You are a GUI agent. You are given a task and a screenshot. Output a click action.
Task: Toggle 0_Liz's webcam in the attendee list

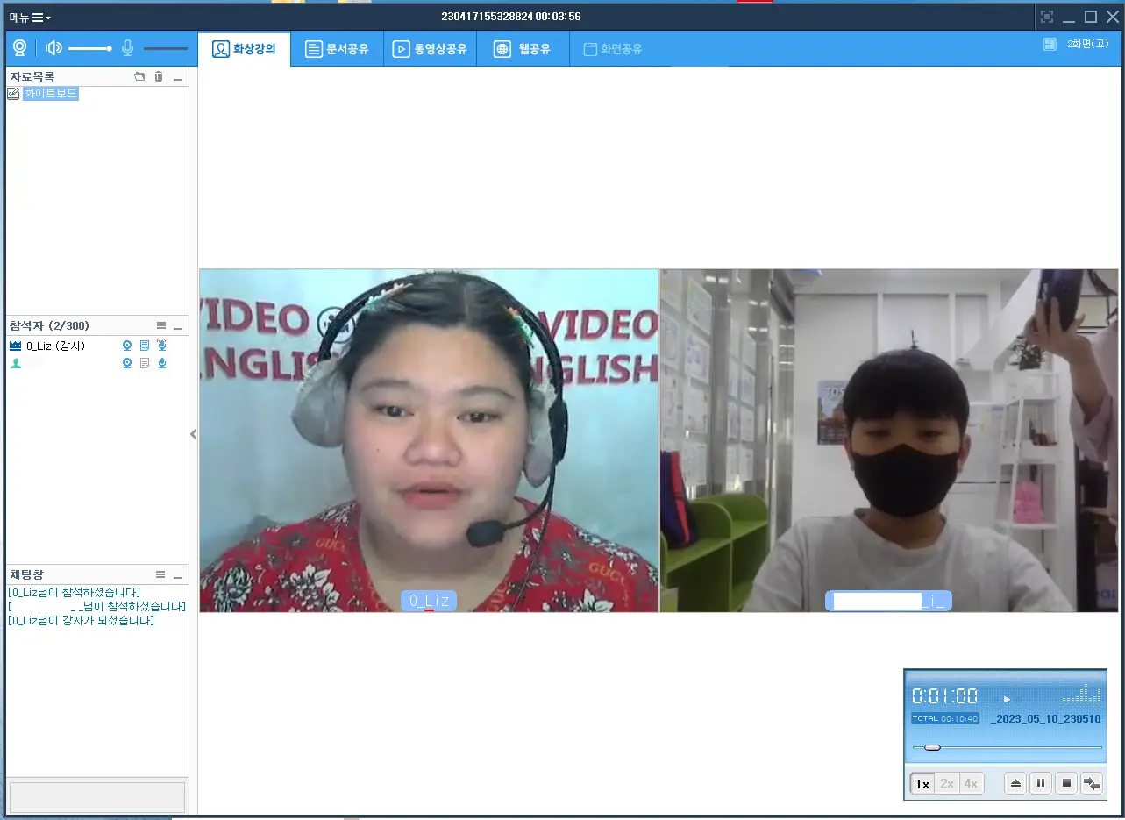pyautogui.click(x=127, y=346)
